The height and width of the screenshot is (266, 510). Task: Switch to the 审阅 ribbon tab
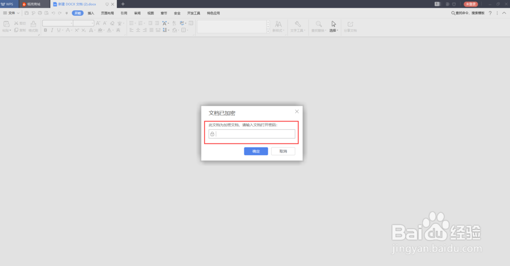click(x=137, y=13)
